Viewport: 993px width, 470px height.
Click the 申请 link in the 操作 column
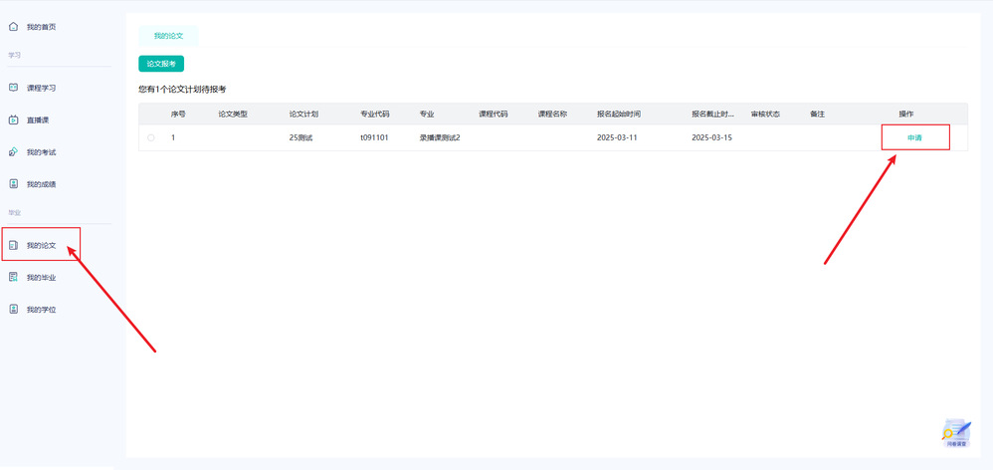point(914,137)
